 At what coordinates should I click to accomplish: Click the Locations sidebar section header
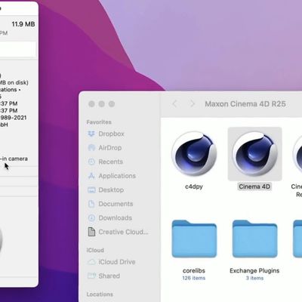click(x=100, y=294)
